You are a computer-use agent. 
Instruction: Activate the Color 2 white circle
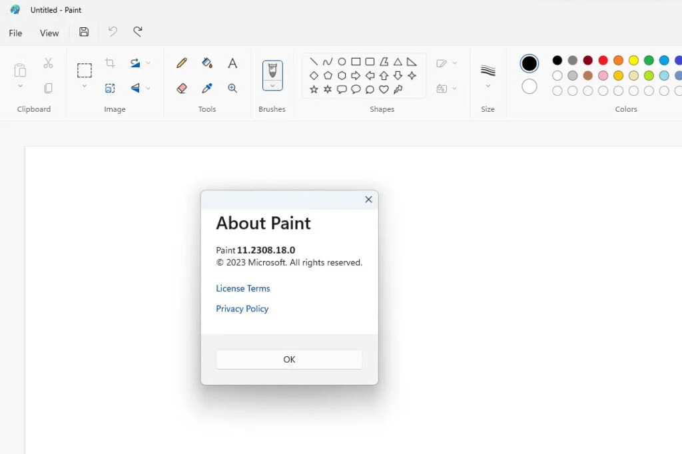(529, 87)
